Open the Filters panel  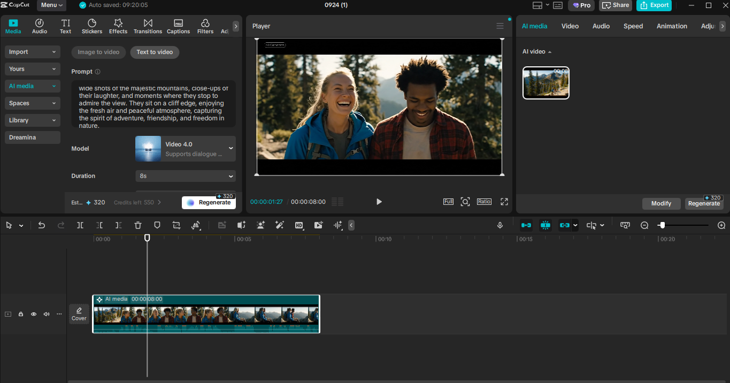[205, 25]
